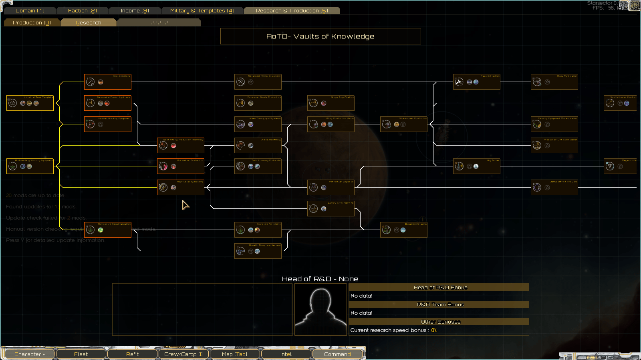Select the Improved Fertilizers node icon
The image size is (641, 360).
pyautogui.click(x=240, y=230)
